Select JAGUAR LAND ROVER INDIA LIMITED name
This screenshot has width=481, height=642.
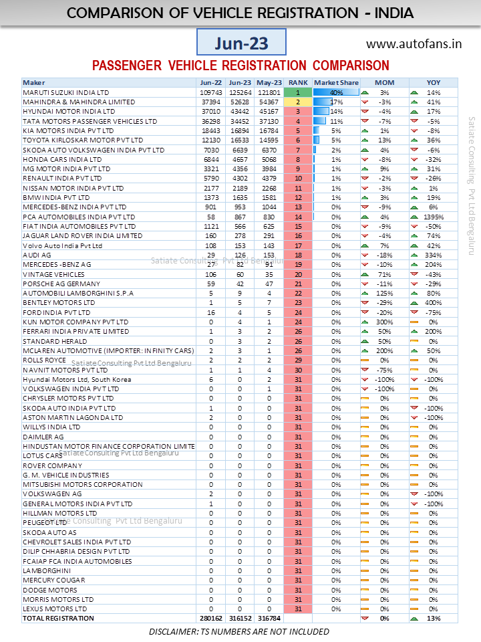tap(83, 236)
